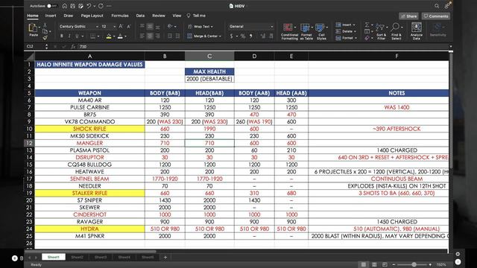Click the Cut scissors icon
Viewport: 477px width, 268px height.
(45, 25)
